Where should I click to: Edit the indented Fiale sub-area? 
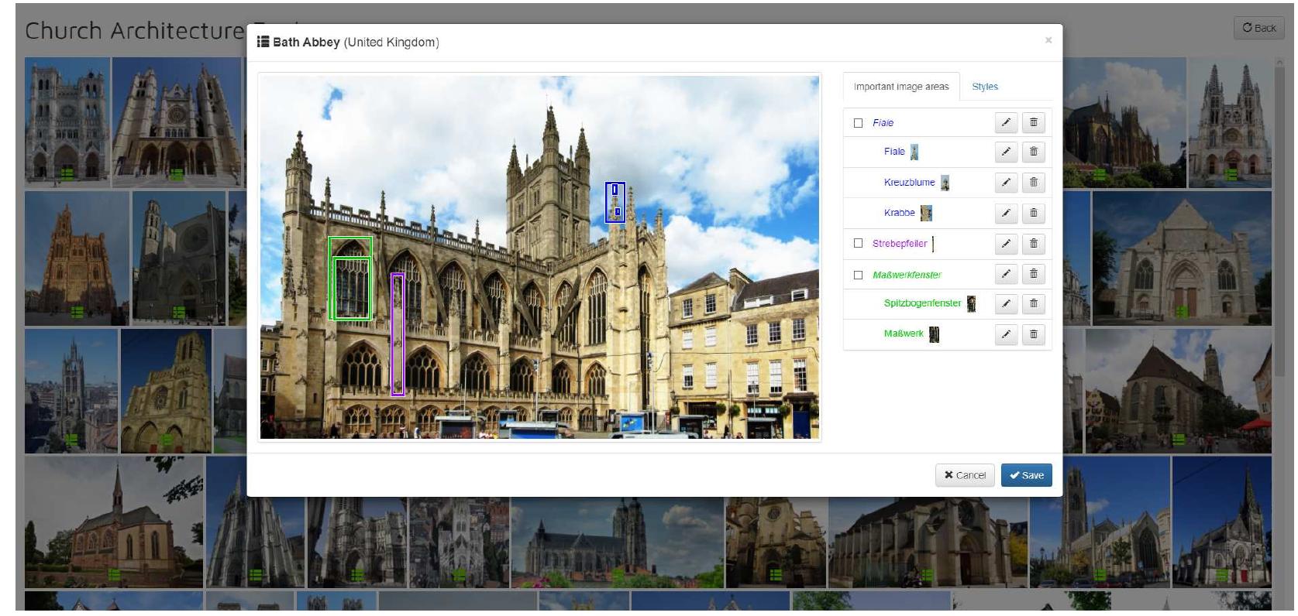coord(1006,152)
